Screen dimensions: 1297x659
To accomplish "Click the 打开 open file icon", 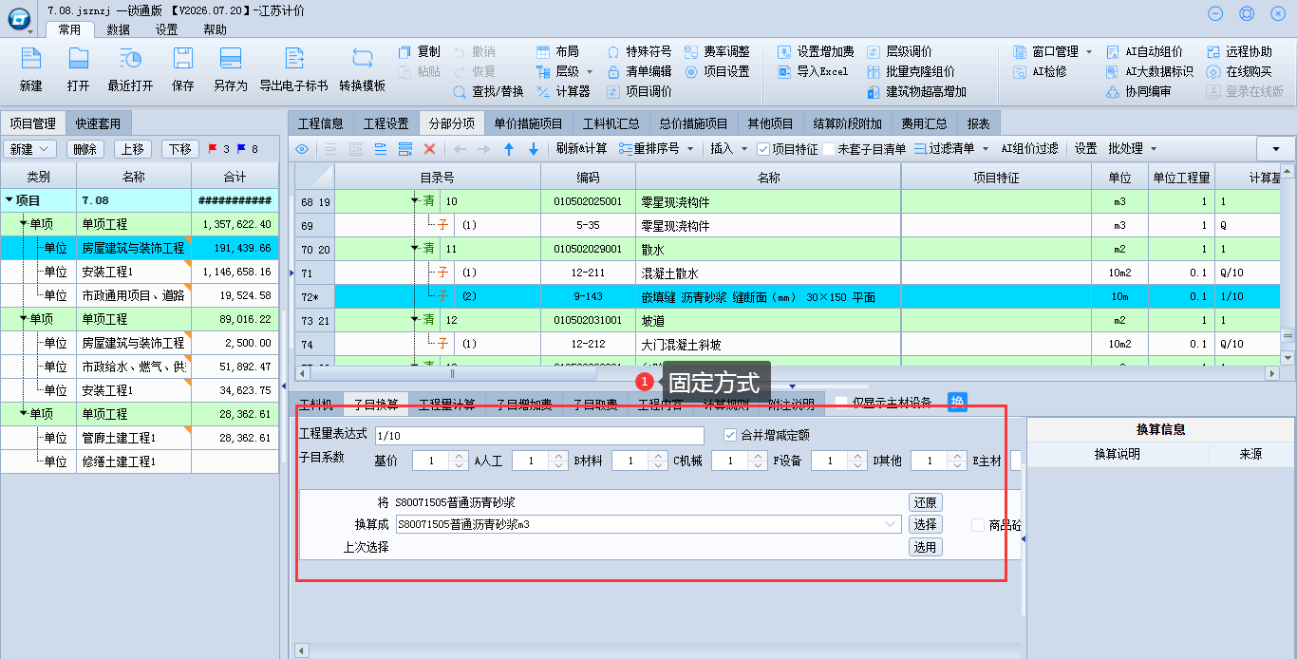I will point(78,59).
